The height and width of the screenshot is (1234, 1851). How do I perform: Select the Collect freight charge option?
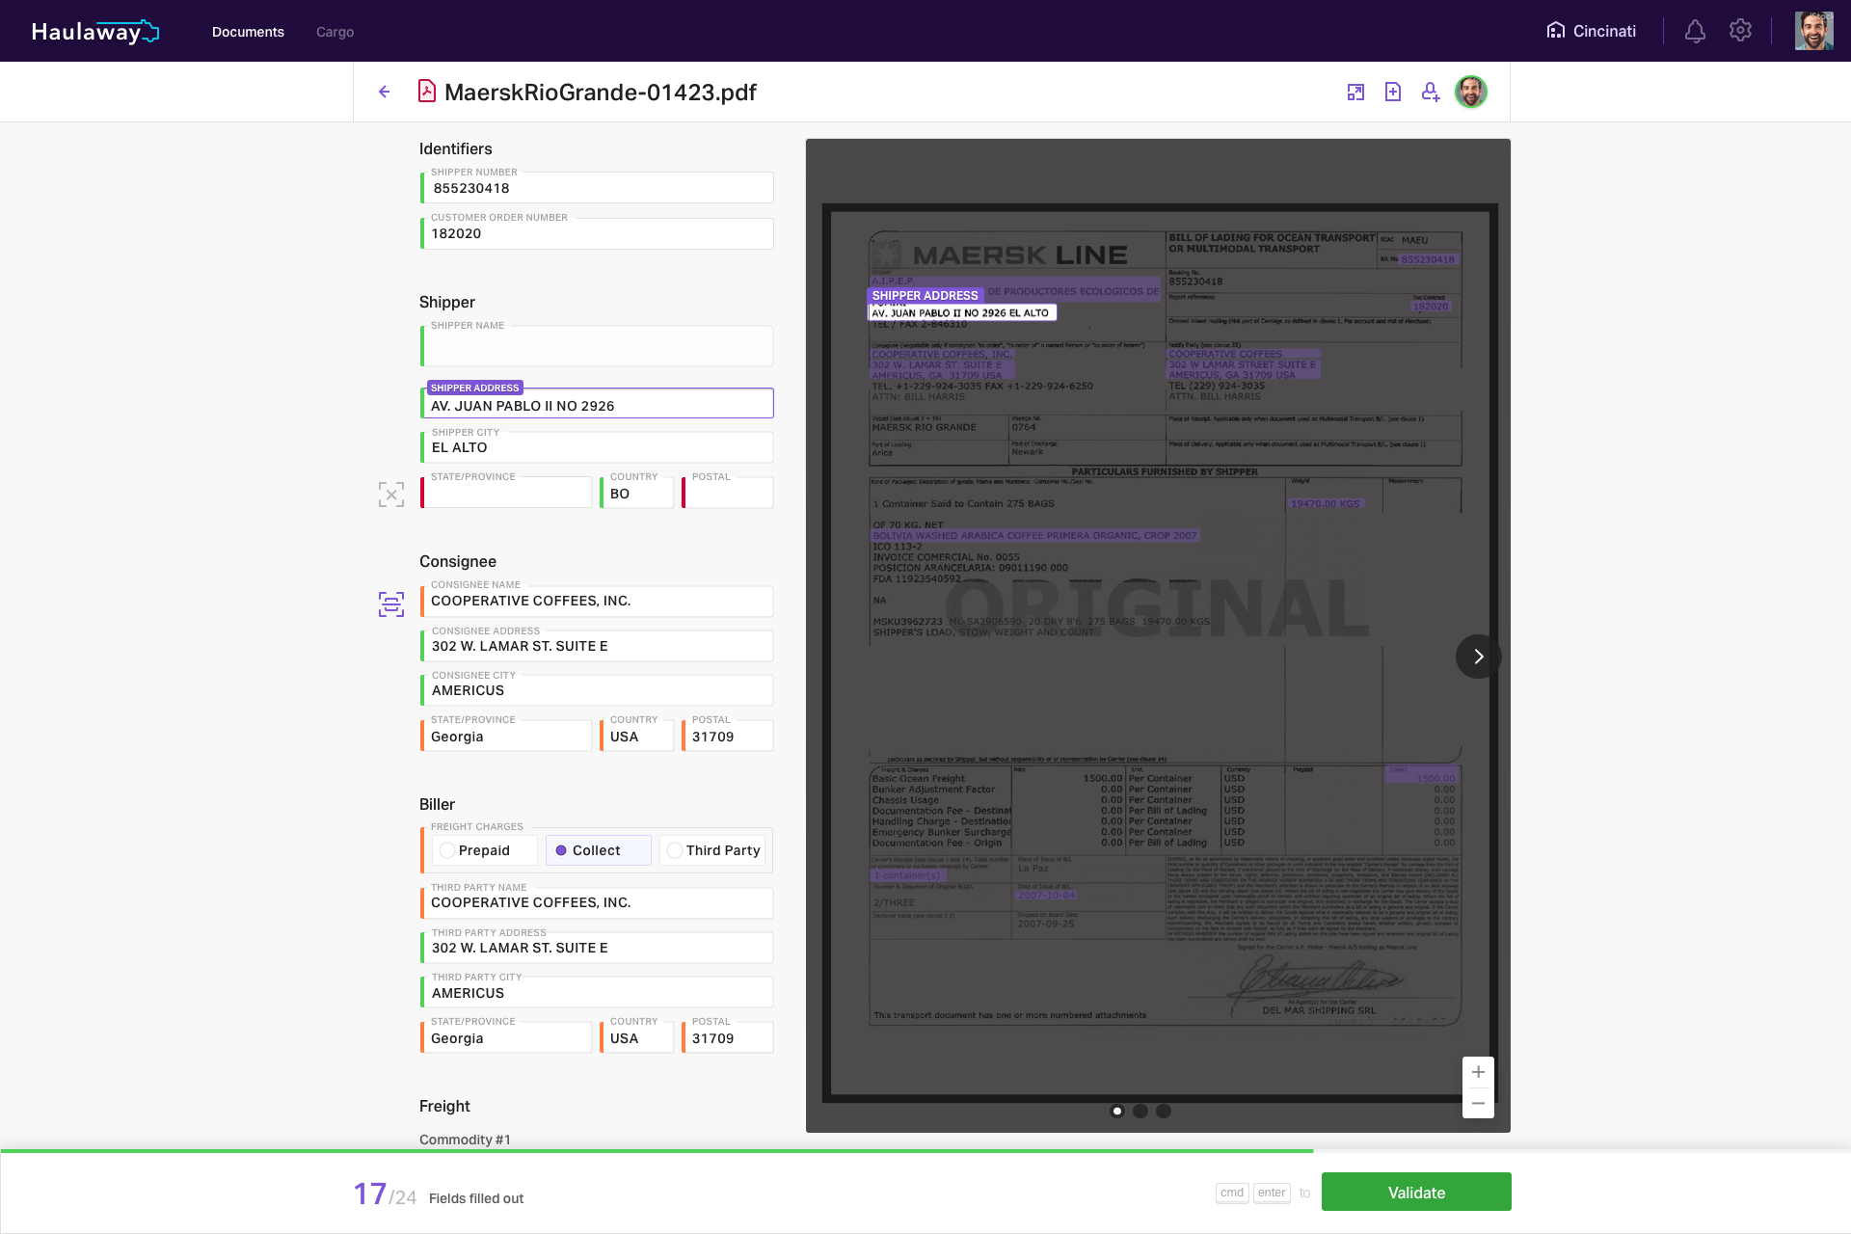(x=599, y=850)
